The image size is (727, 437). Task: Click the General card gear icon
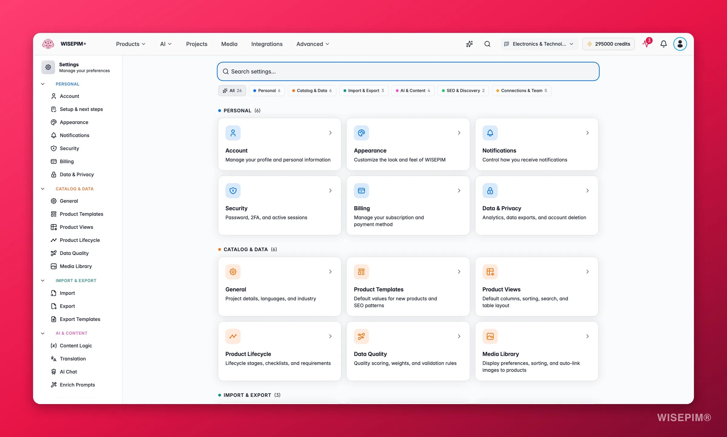click(233, 272)
